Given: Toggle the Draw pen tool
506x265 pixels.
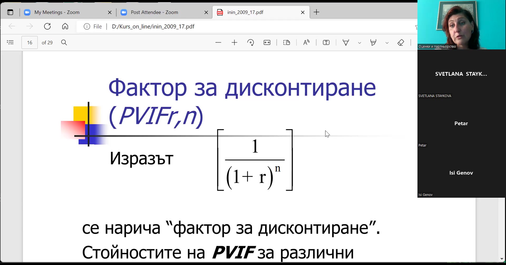Looking at the screenshot, I should coord(346,43).
